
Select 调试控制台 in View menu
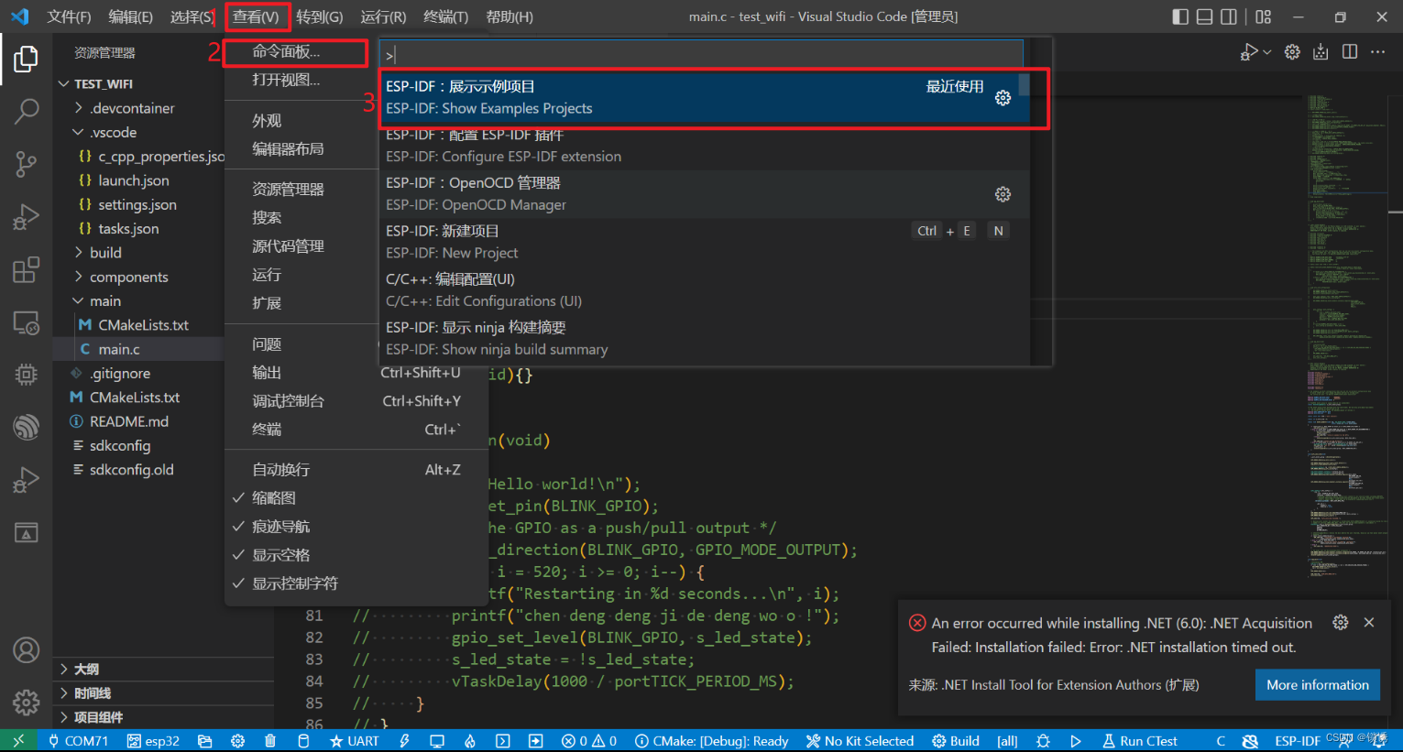[356, 401]
